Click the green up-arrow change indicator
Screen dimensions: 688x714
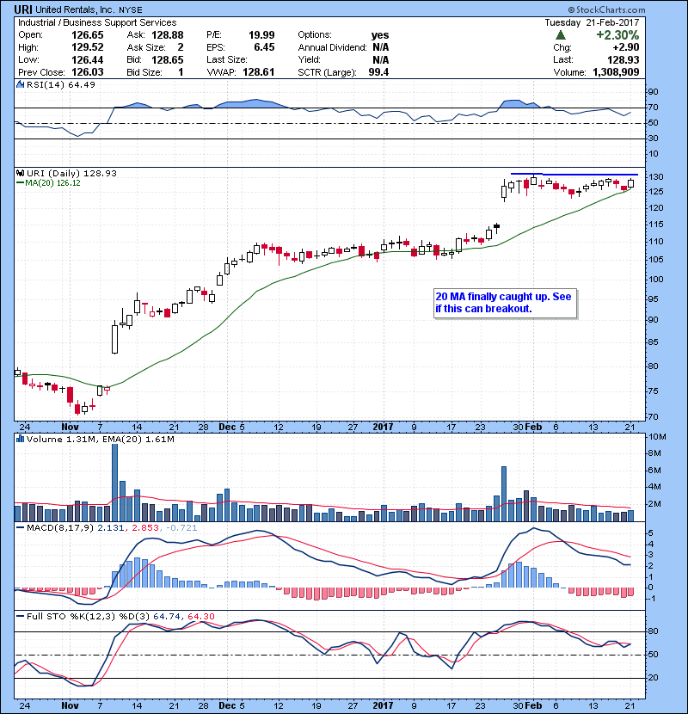[x=561, y=35]
